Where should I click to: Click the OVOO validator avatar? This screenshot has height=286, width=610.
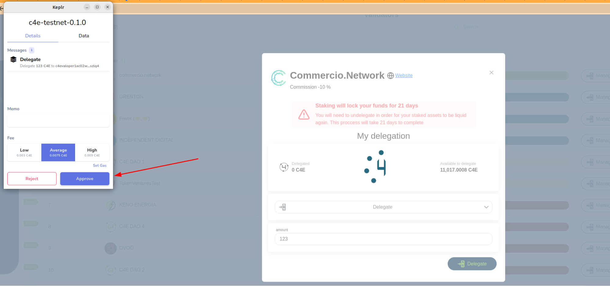point(110,248)
